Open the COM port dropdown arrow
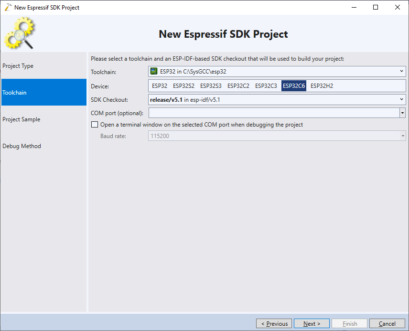 (402, 113)
